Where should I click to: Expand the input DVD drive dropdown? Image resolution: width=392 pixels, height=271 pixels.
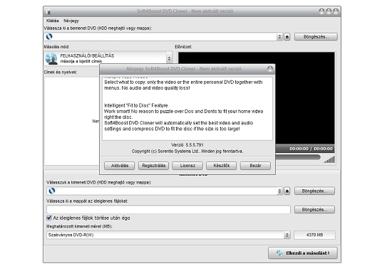pos(279,37)
